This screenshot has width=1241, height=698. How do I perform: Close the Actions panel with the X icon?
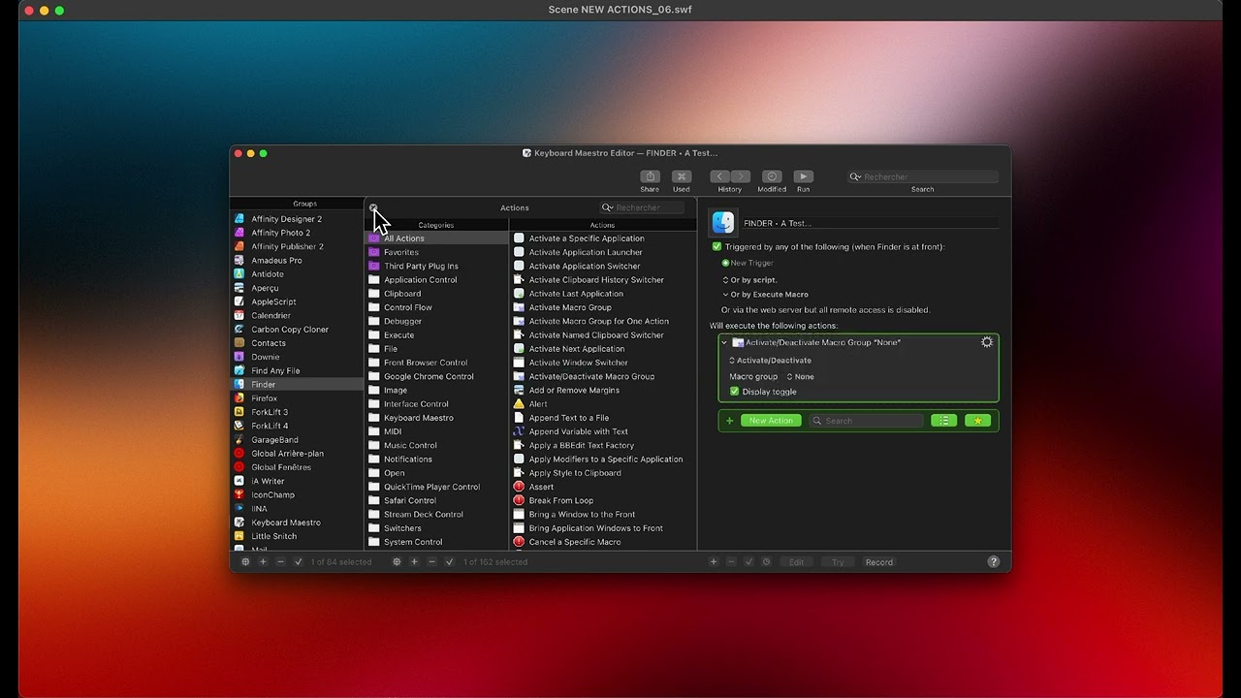[373, 207]
